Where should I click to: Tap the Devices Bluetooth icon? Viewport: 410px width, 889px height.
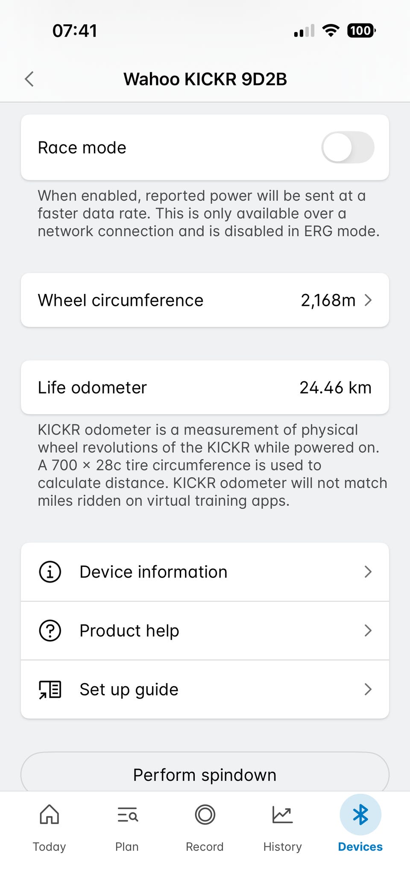click(x=360, y=815)
